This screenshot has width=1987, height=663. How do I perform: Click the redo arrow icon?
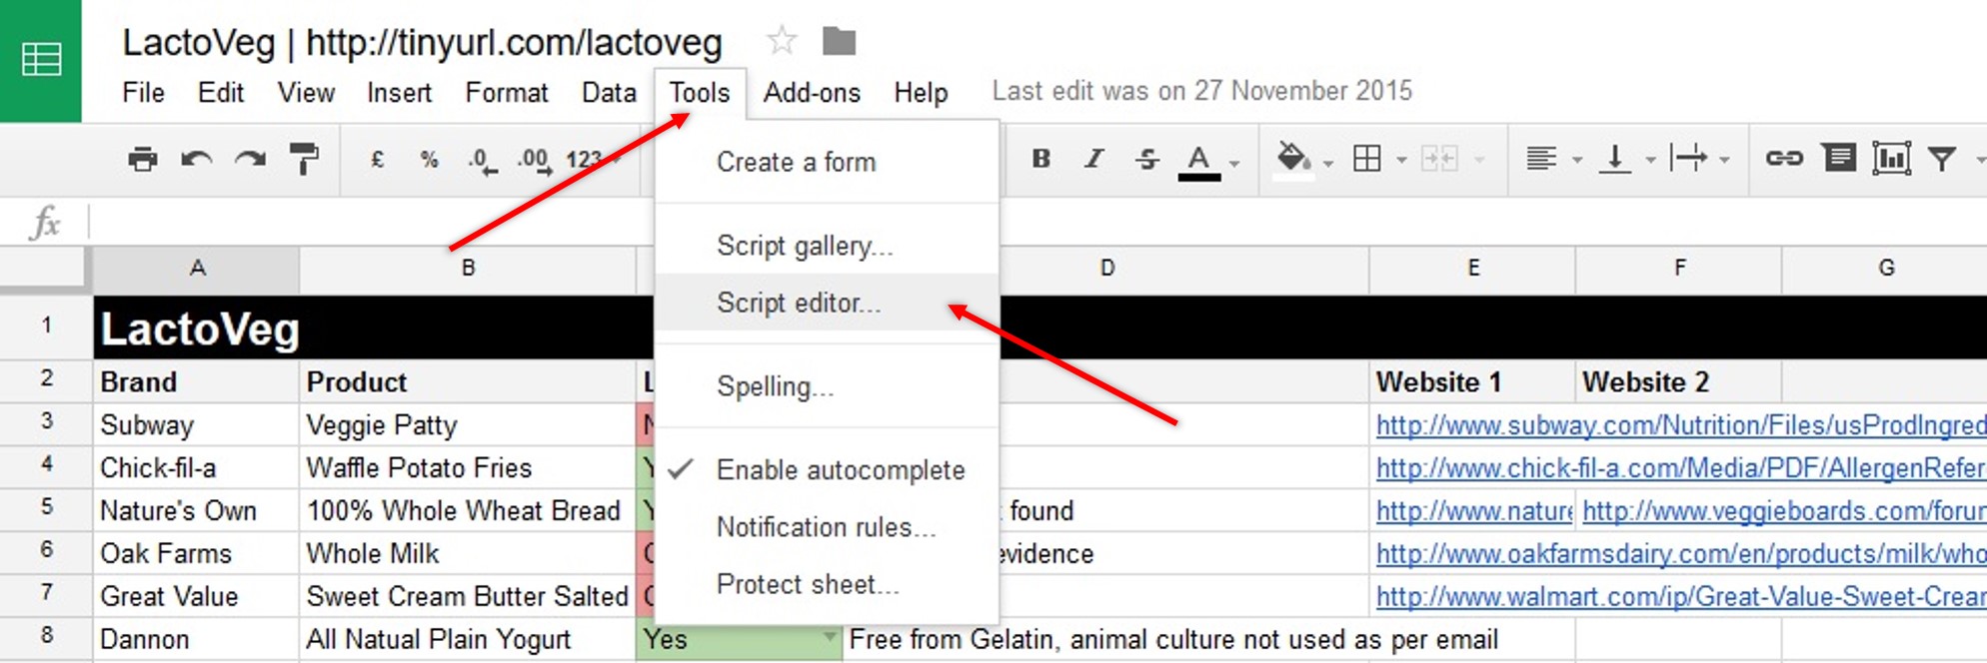click(x=250, y=159)
